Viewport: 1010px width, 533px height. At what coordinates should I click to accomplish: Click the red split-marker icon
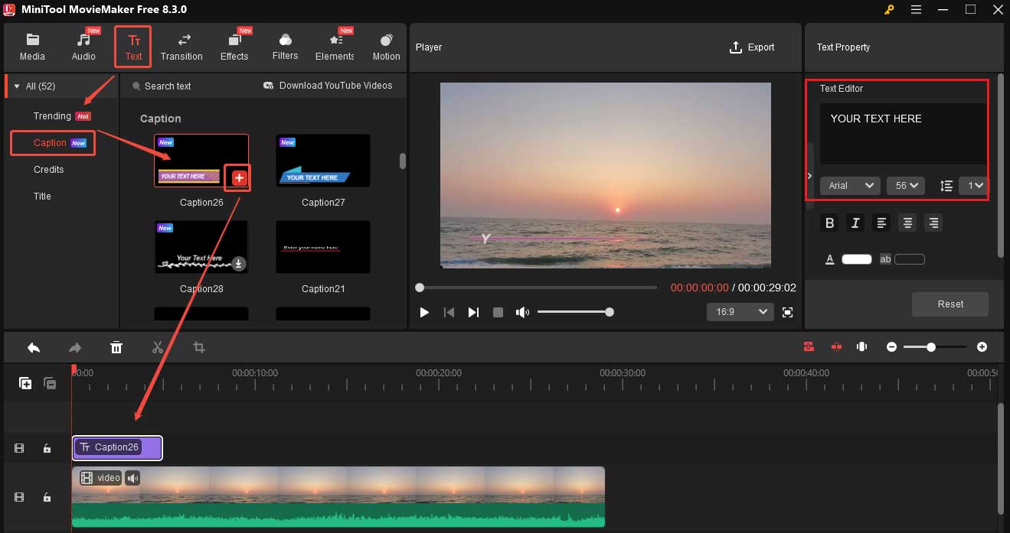[x=836, y=347]
